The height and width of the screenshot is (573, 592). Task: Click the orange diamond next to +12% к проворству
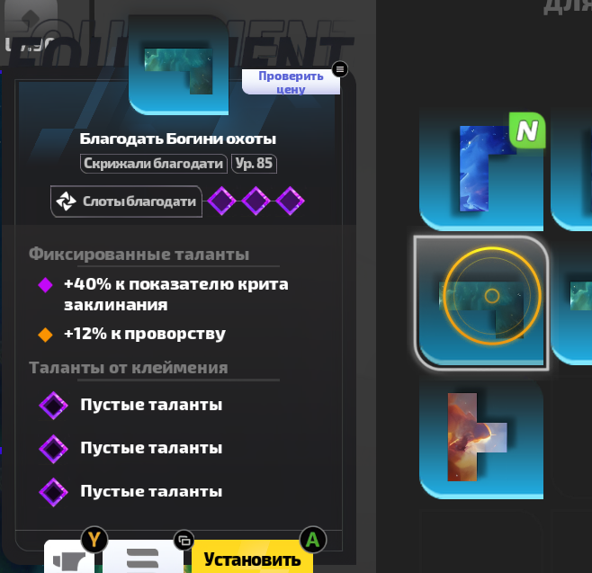point(45,335)
